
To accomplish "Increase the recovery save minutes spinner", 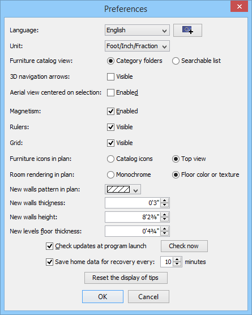I will click(177, 259).
